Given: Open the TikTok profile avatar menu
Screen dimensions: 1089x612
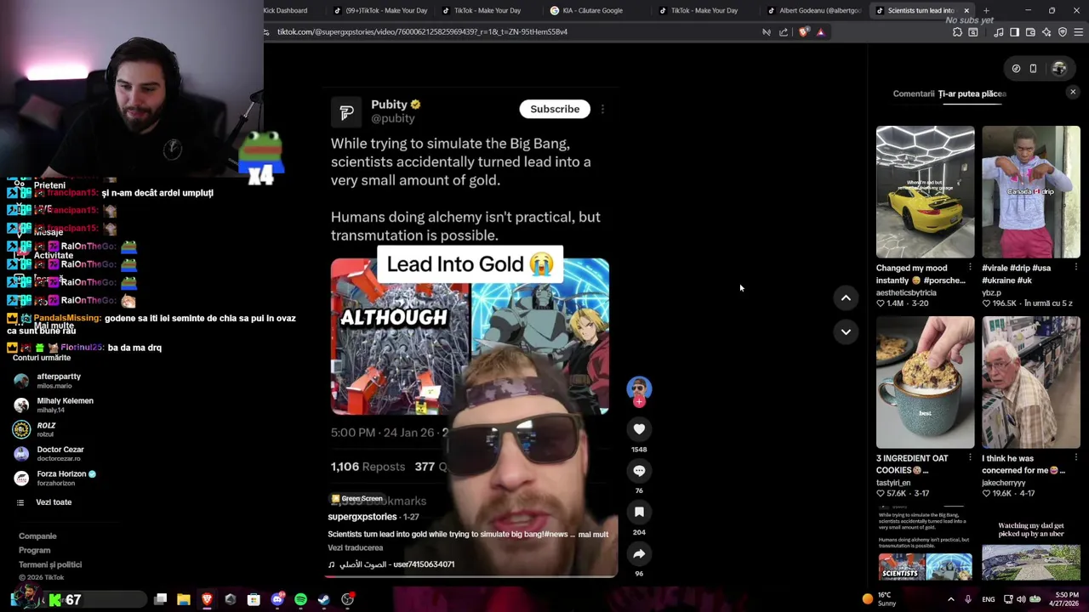Looking at the screenshot, I should 1059,69.
